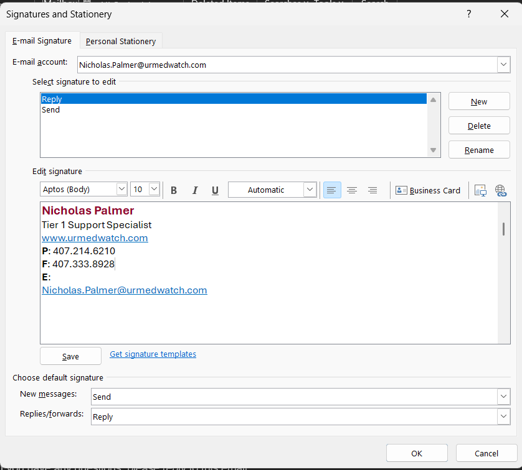Select the Send signature in the list
Screen dimensions: 522x470
51,110
